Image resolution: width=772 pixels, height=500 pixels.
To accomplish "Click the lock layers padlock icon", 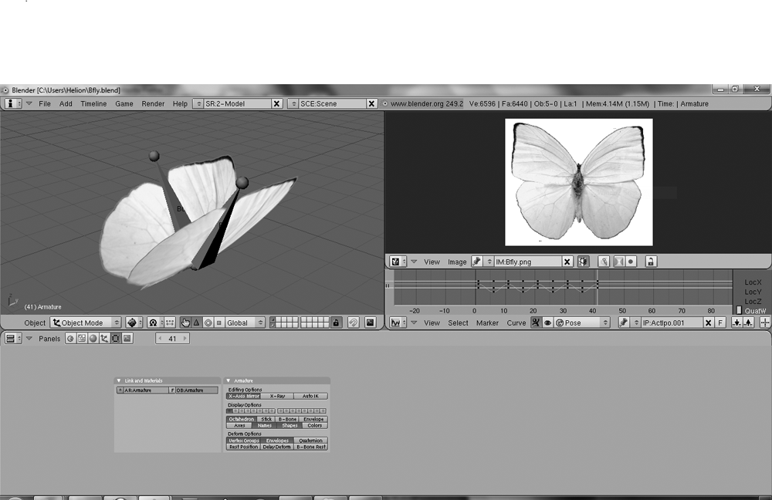I will tap(336, 323).
